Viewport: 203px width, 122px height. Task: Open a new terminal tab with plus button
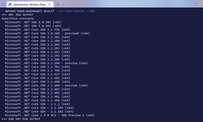point(58,4)
